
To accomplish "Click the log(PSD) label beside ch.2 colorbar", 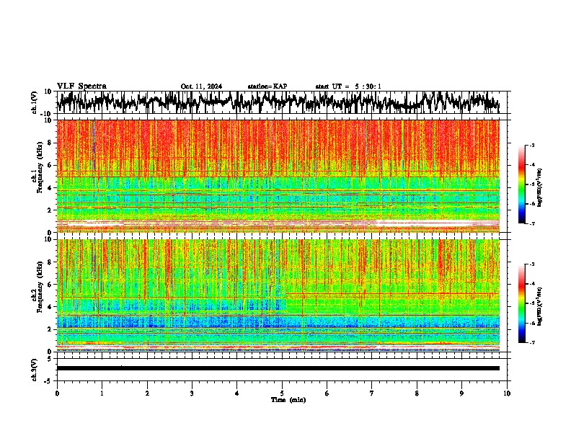I will (540, 306).
